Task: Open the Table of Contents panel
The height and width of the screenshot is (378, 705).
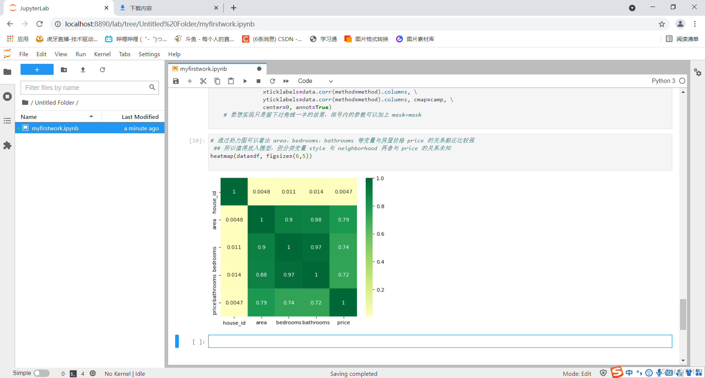Action: 7,121
